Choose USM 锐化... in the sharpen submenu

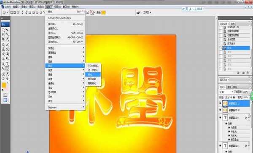[93, 66]
